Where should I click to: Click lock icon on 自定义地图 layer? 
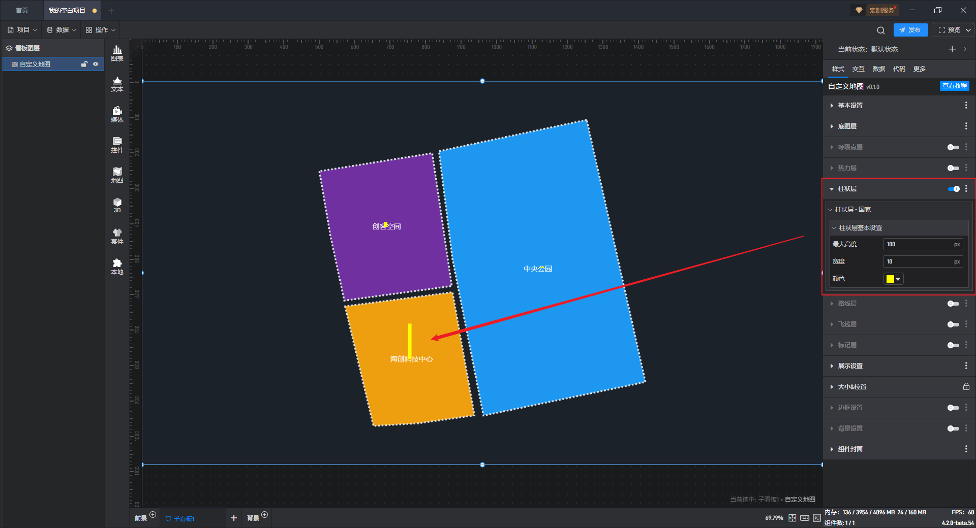pyautogui.click(x=84, y=64)
